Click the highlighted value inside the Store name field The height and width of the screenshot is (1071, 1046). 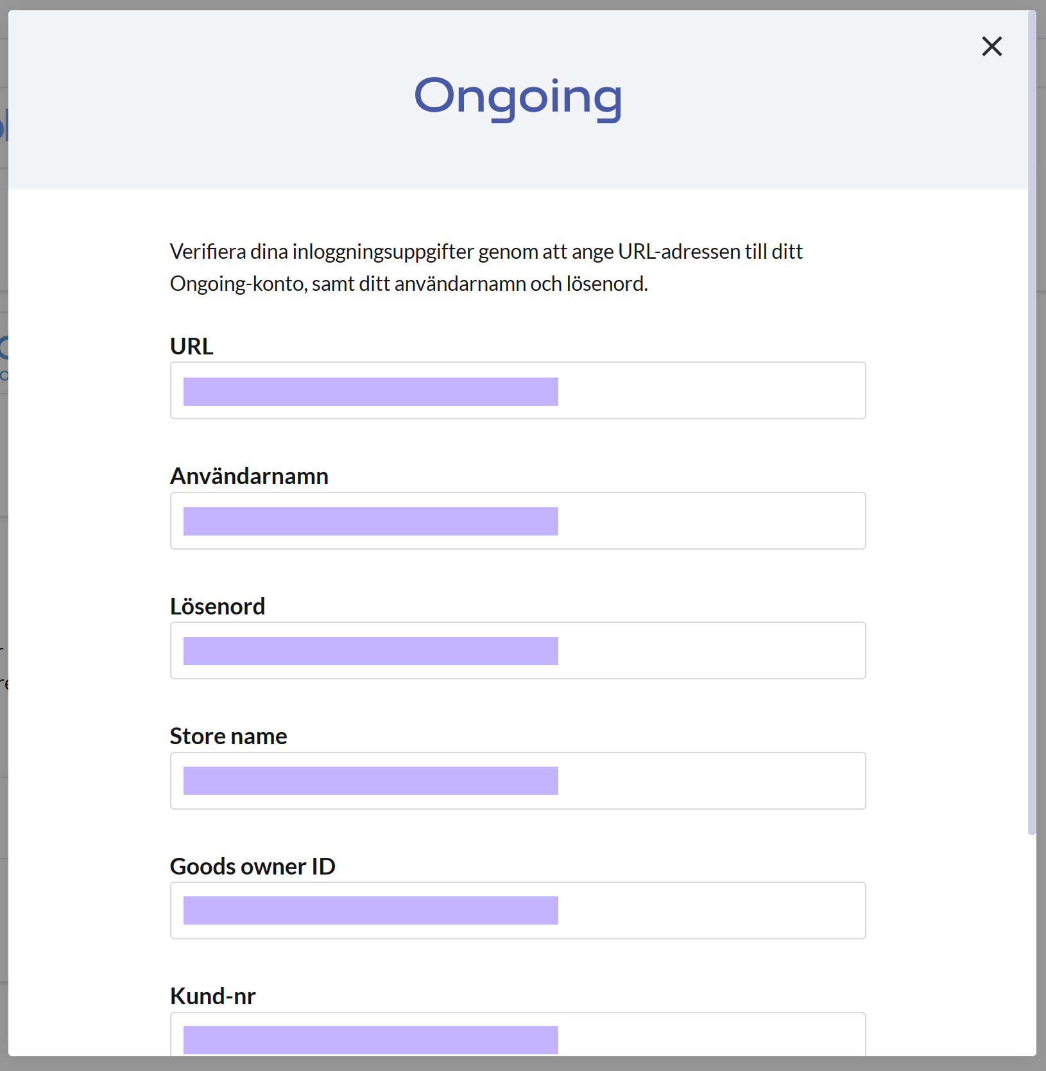coord(370,781)
